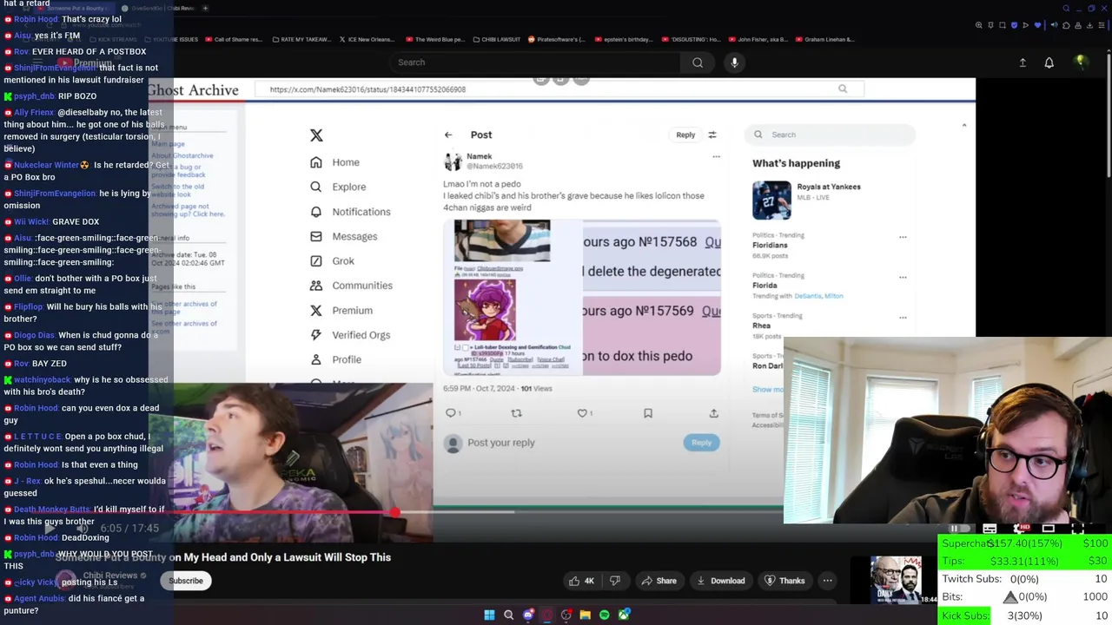
Task: Click Namek profile avatar on post
Action: tap(453, 161)
